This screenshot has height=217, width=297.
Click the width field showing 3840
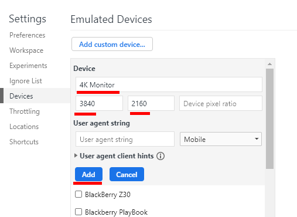(99, 103)
